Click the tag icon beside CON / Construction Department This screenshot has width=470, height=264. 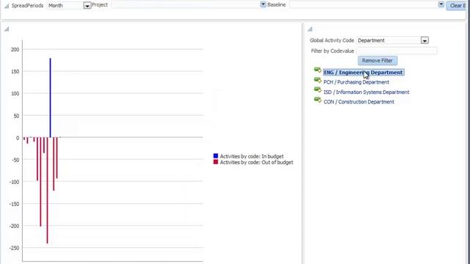[317, 100]
